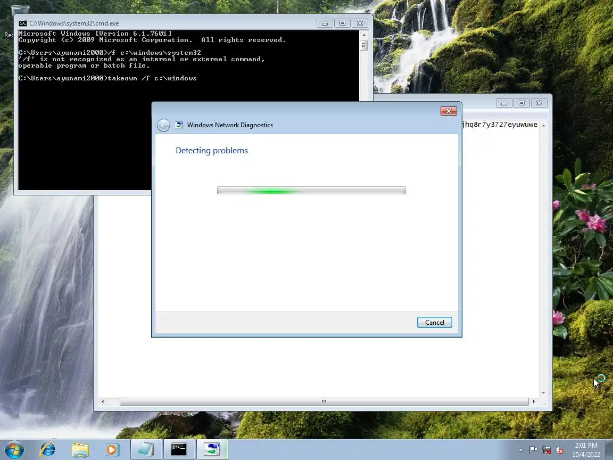Image resolution: width=613 pixels, height=460 pixels.
Task: Click the Notepad text jhq8r7y3727eyuwuwe
Action: pos(500,125)
